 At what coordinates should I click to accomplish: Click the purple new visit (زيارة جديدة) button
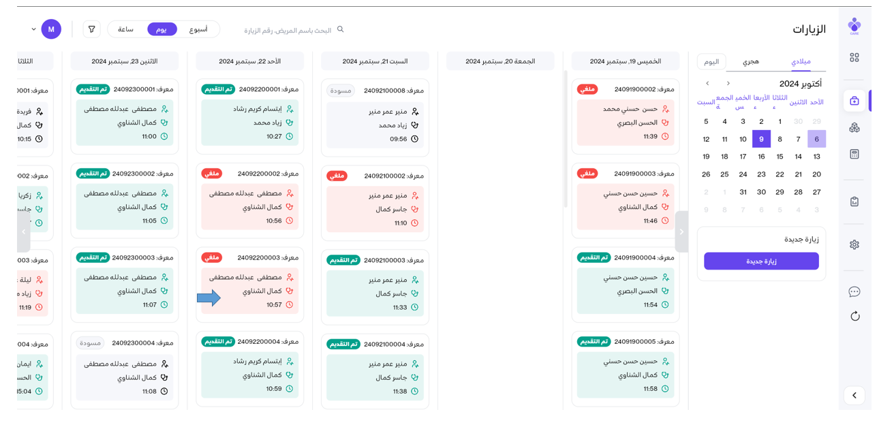coord(761,261)
